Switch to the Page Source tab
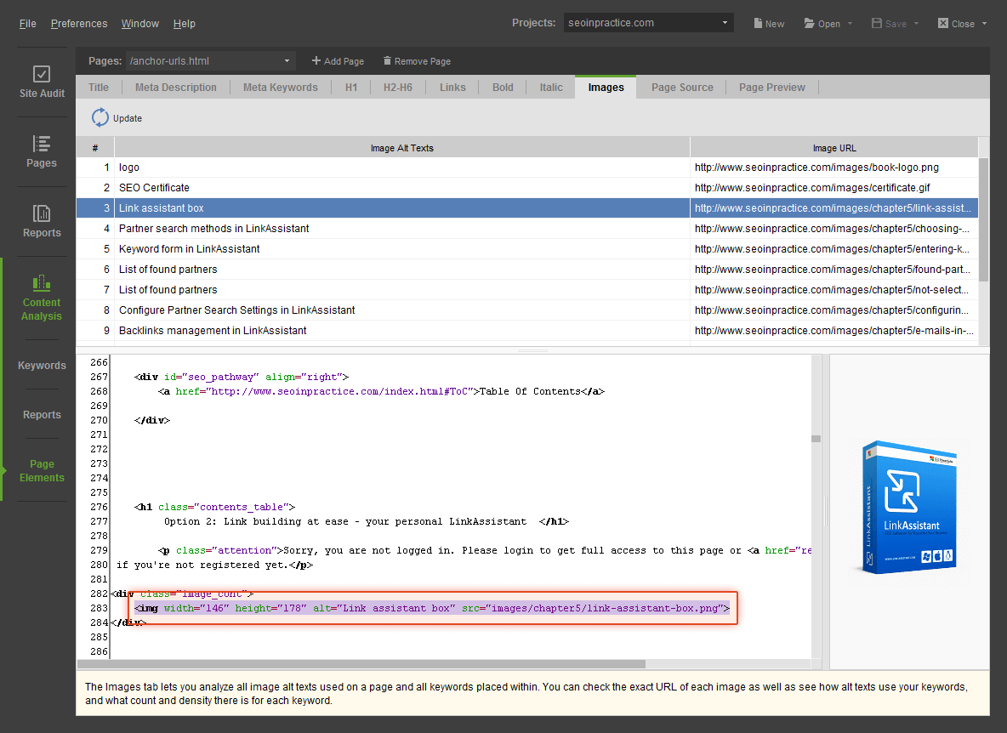The image size is (1007, 733). 682,87
